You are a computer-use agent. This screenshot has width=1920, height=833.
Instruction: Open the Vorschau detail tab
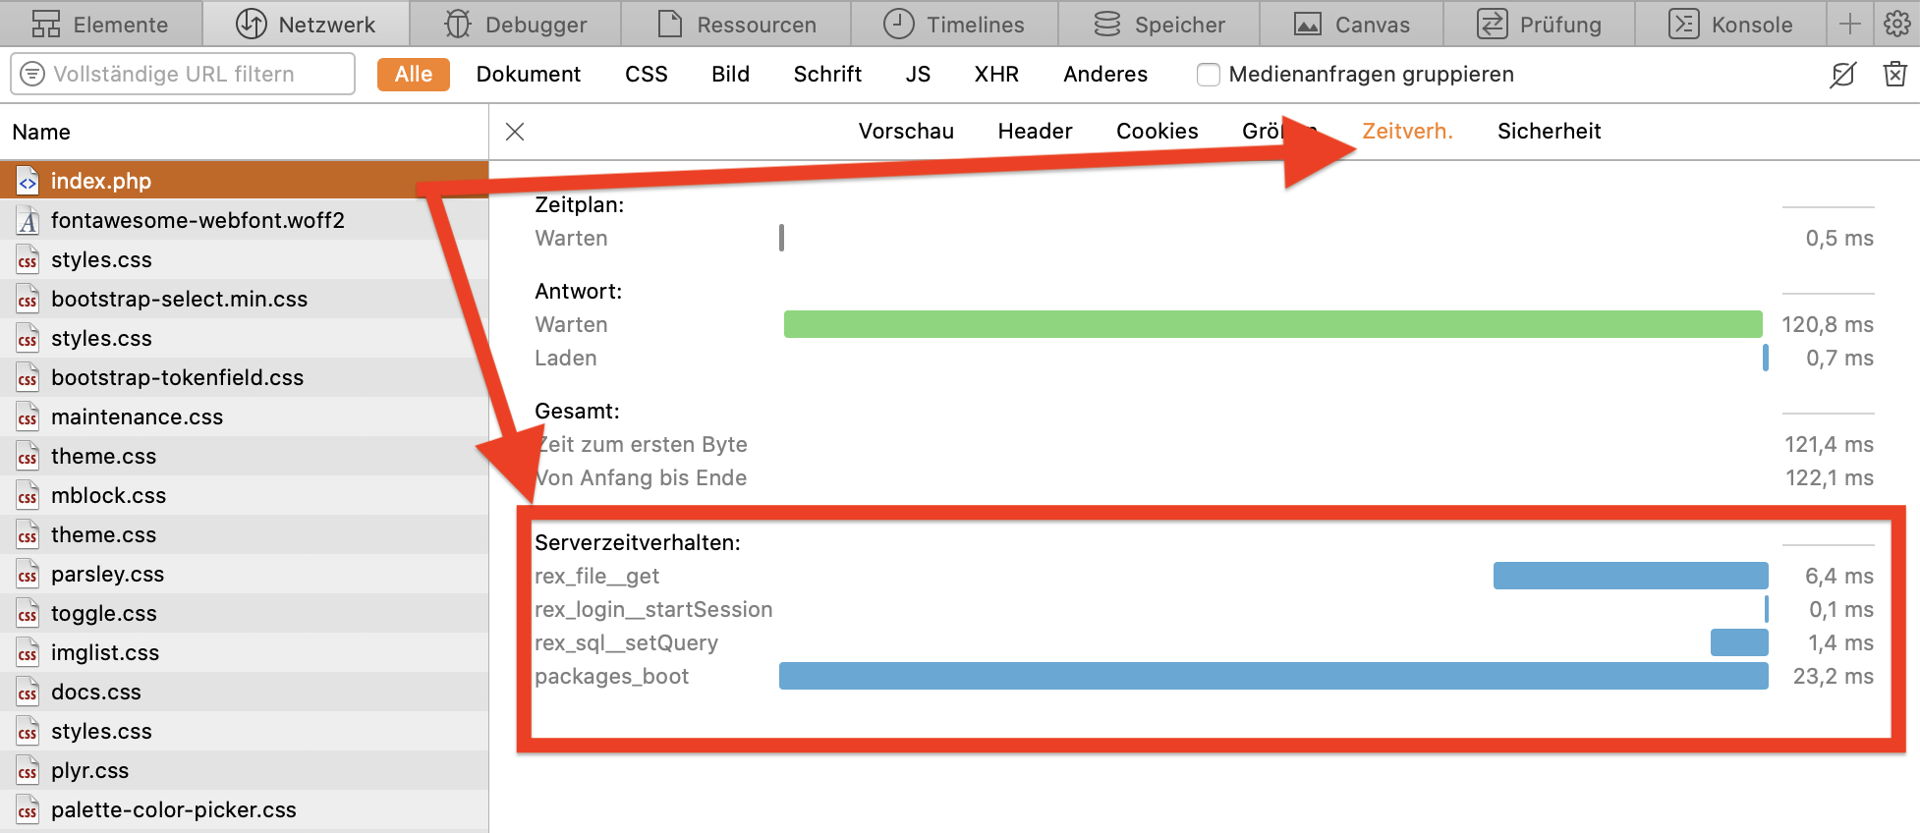pyautogui.click(x=906, y=132)
